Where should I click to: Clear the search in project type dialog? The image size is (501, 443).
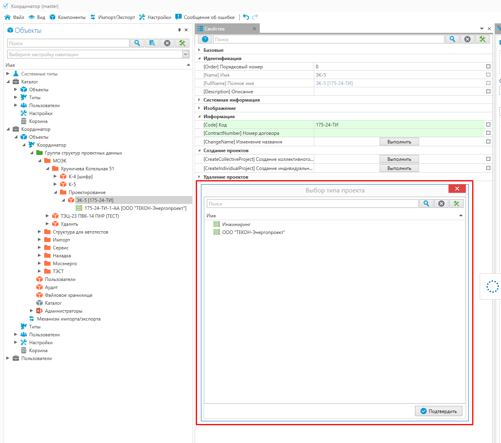(441, 204)
